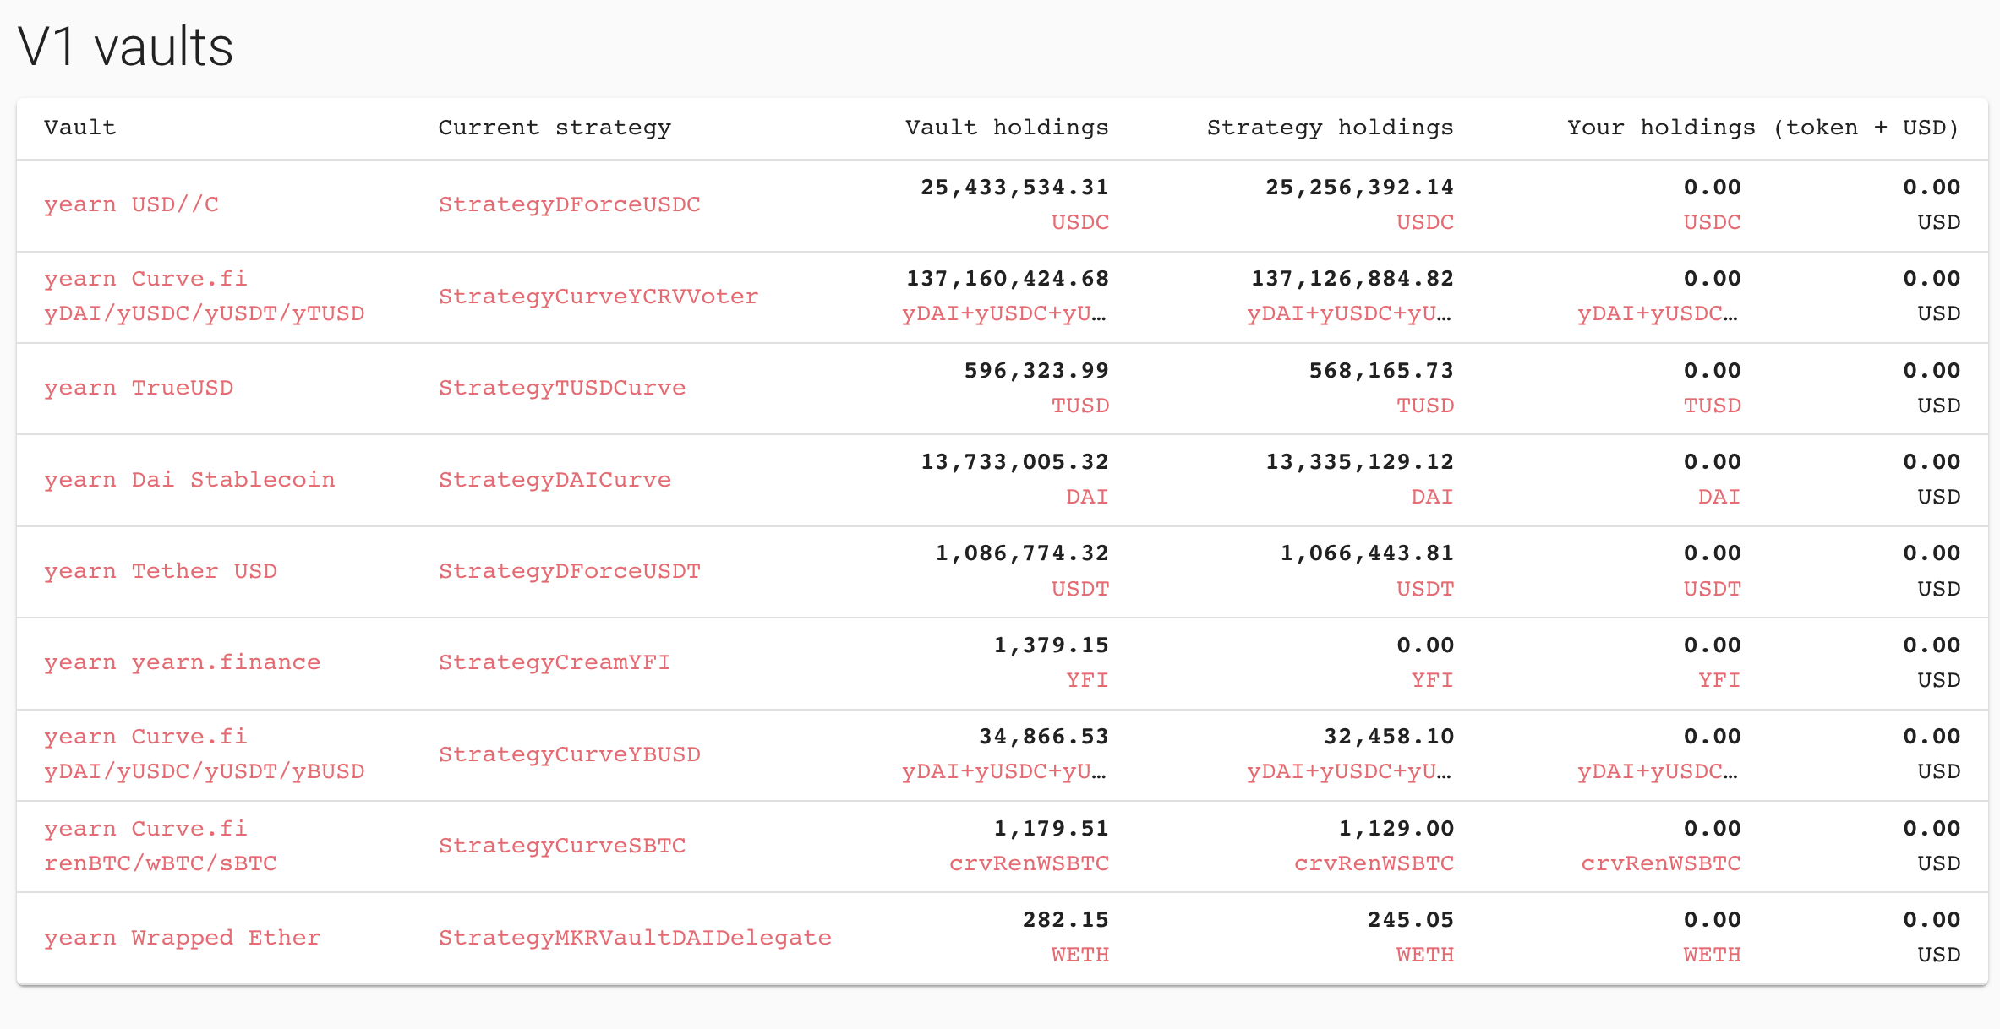Click USDC token under vault holdings 25,433,534.31
The image size is (2000, 1029).
1080,222
